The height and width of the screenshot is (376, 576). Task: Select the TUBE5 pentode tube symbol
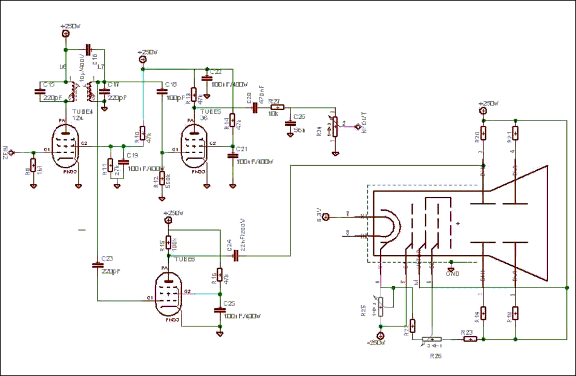(x=194, y=146)
